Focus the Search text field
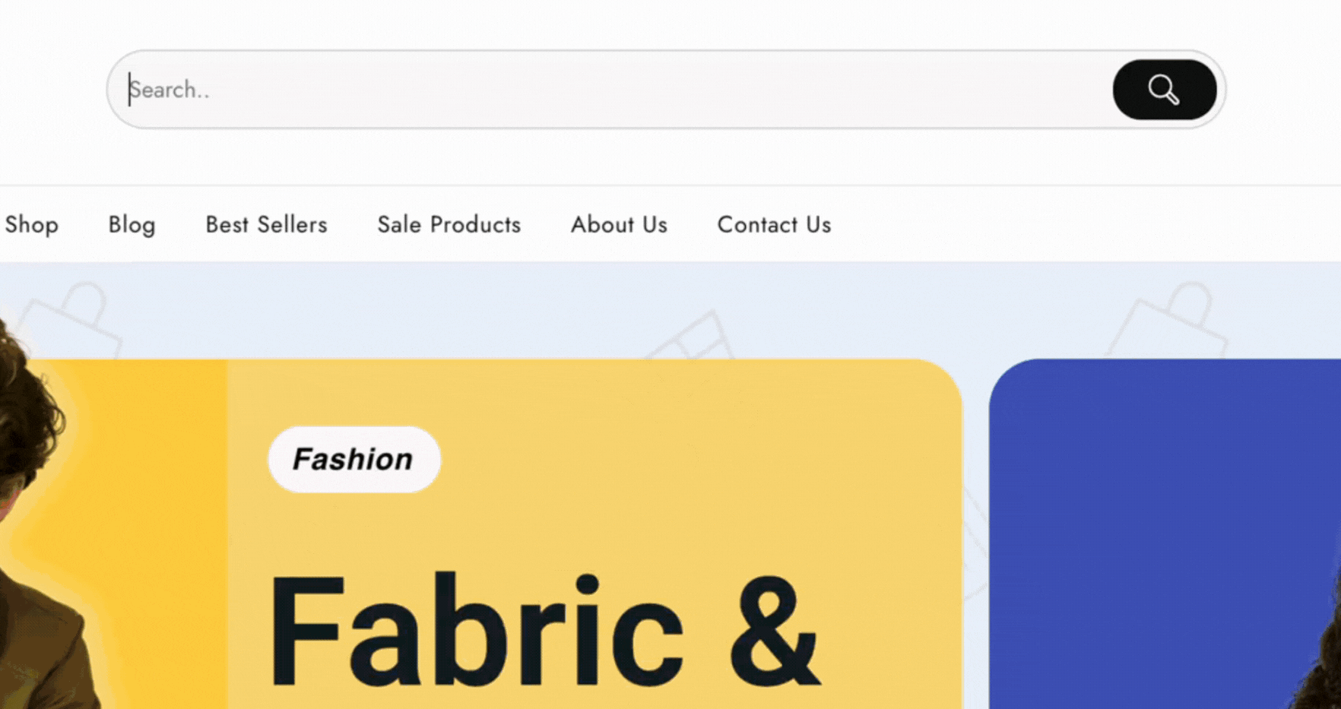This screenshot has height=709, width=1341. click(608, 90)
